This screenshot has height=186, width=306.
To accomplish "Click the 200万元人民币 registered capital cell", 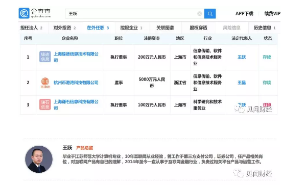I will pyautogui.click(x=152, y=57).
